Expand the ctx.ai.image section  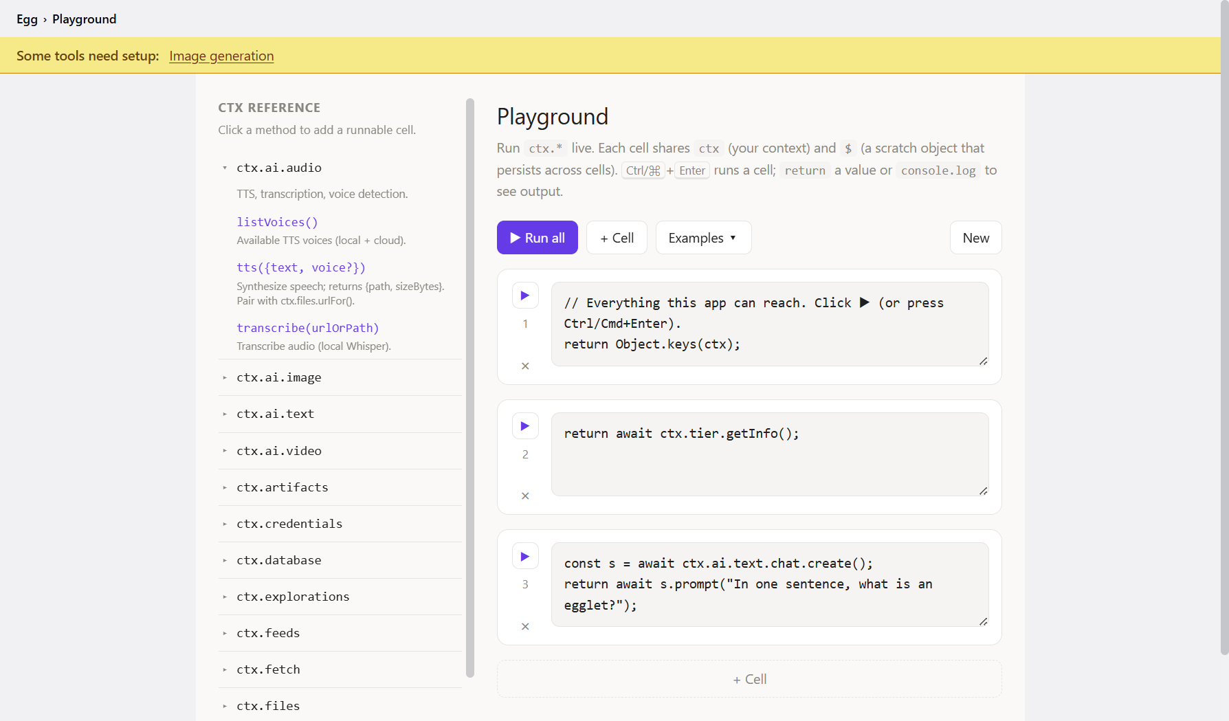pos(340,377)
